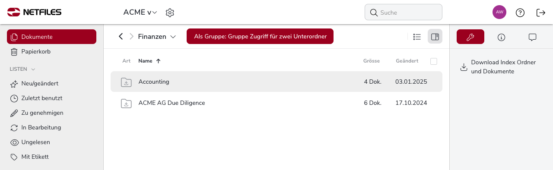
Task: Select the ACME AG Due Diligence folder icon
Action: (126, 103)
